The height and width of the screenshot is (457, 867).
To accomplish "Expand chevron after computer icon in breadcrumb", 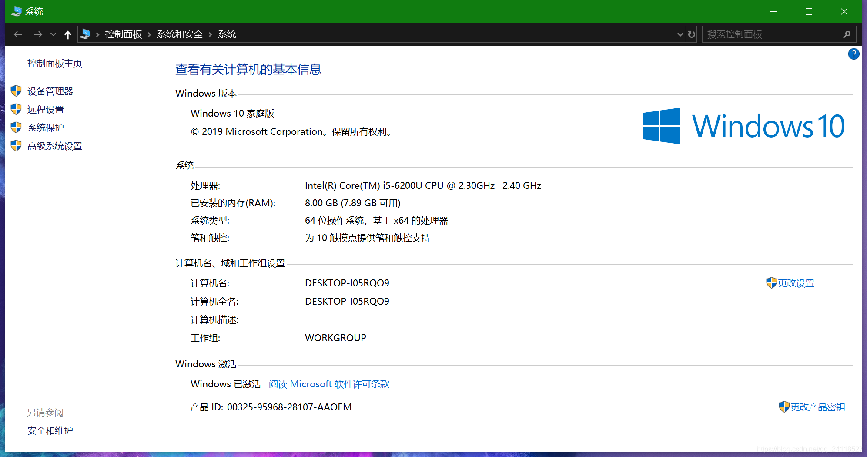I will (x=97, y=34).
